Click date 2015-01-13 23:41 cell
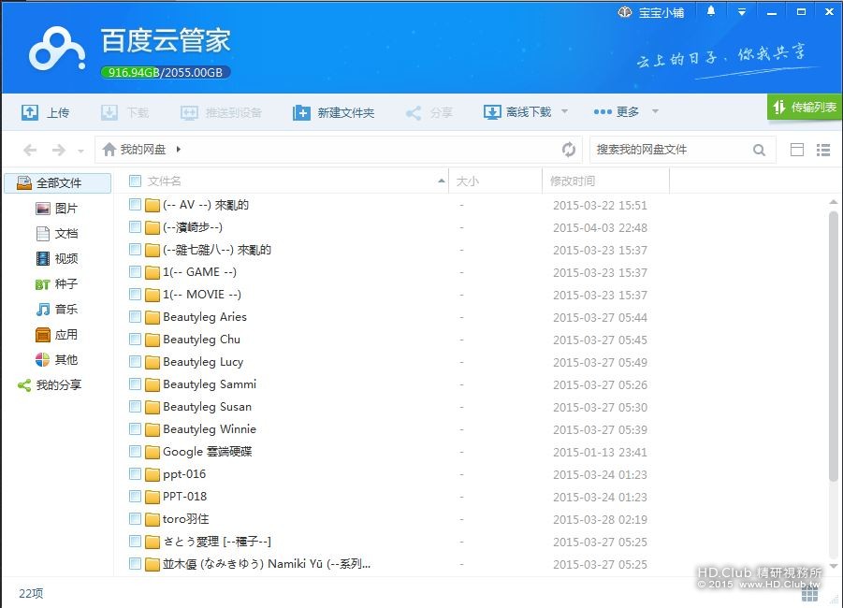This screenshot has width=843, height=608. [600, 452]
